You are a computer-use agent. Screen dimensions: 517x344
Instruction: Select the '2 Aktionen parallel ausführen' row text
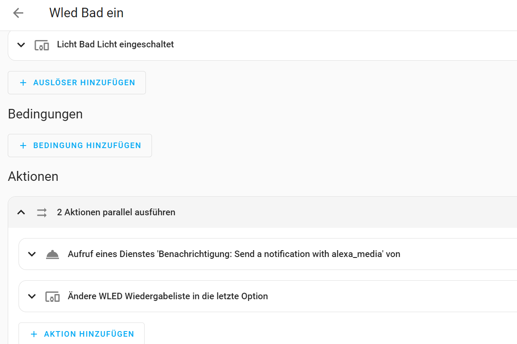pos(116,212)
